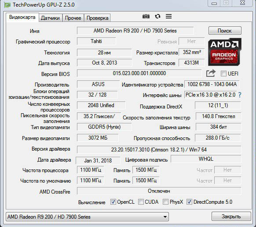Viewport: 256px width, 227px height.
Task: Toggle the UEFI checkbox
Action: click(223, 74)
